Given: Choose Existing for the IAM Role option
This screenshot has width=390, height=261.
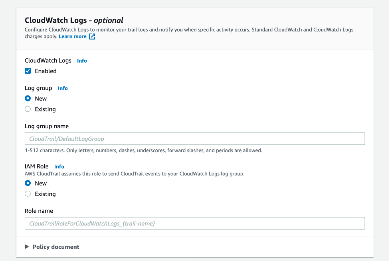Looking at the screenshot, I should click(x=28, y=194).
